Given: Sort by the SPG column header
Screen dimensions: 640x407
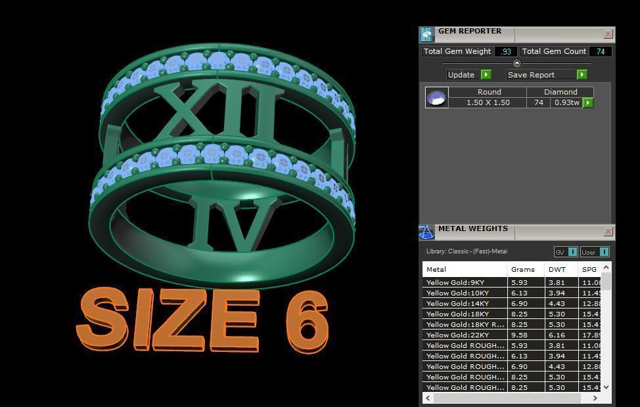Looking at the screenshot, I should pyautogui.click(x=589, y=269).
